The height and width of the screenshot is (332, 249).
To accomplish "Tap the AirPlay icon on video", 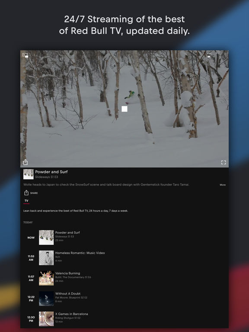I will click(x=209, y=55).
